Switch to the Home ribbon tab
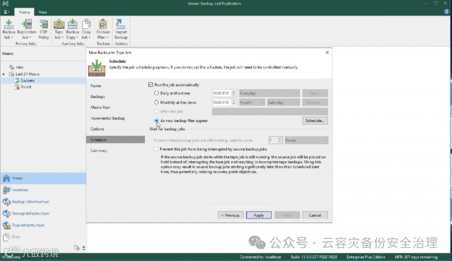The height and width of the screenshot is (261, 452). (24, 12)
